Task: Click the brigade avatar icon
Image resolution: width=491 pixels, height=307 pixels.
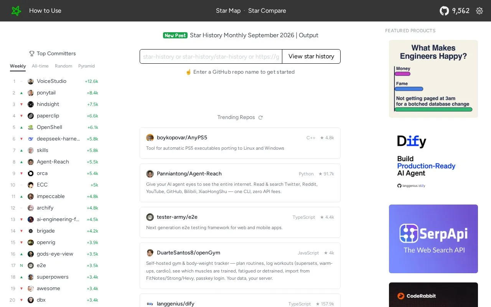Action: click(31, 231)
